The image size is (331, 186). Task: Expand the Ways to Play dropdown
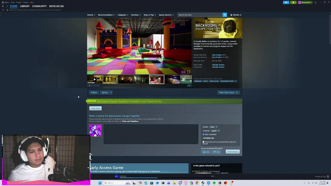pos(149,15)
